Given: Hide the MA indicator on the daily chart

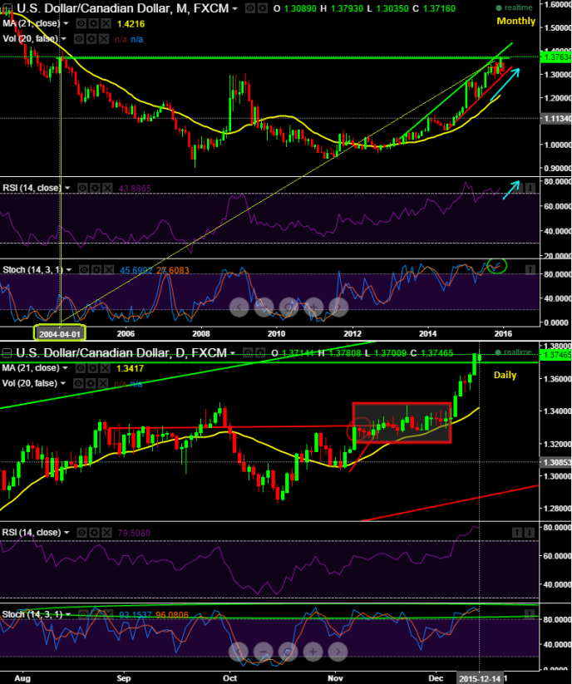Looking at the screenshot, I should [80, 368].
